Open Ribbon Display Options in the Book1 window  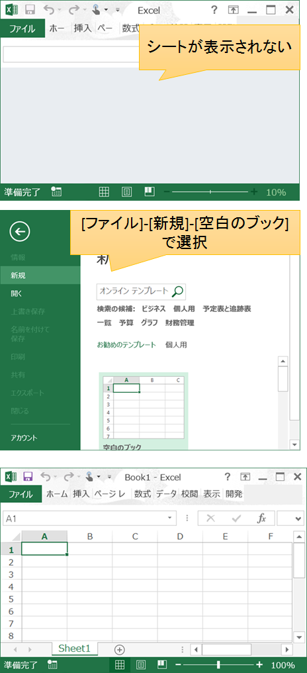click(245, 476)
